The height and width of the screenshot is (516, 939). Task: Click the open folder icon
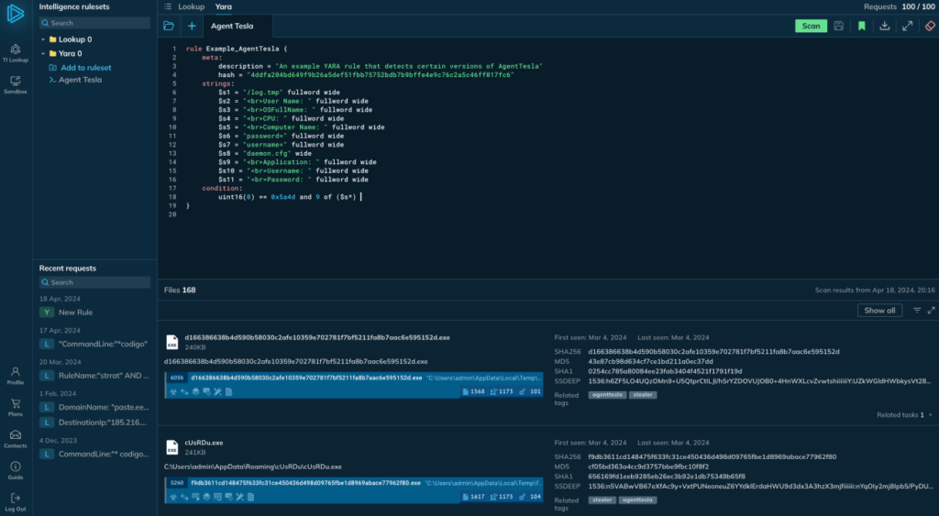coord(169,26)
